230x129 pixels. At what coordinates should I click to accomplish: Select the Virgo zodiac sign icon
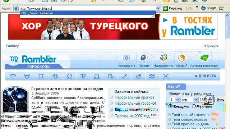tap(83, 76)
